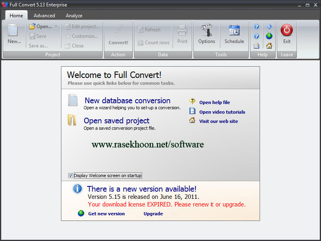The image size is (321, 241).
Task: Click the Get new version link
Action: pos(106,214)
